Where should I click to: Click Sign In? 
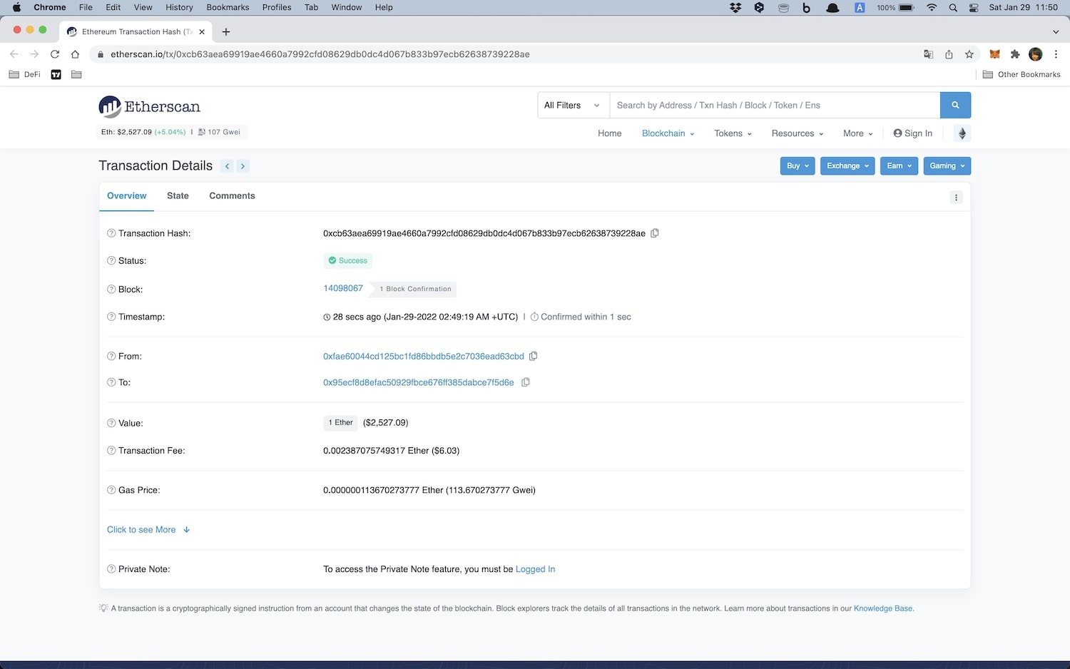point(912,133)
